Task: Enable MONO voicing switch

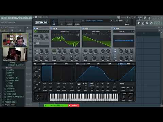Action: [123, 88]
